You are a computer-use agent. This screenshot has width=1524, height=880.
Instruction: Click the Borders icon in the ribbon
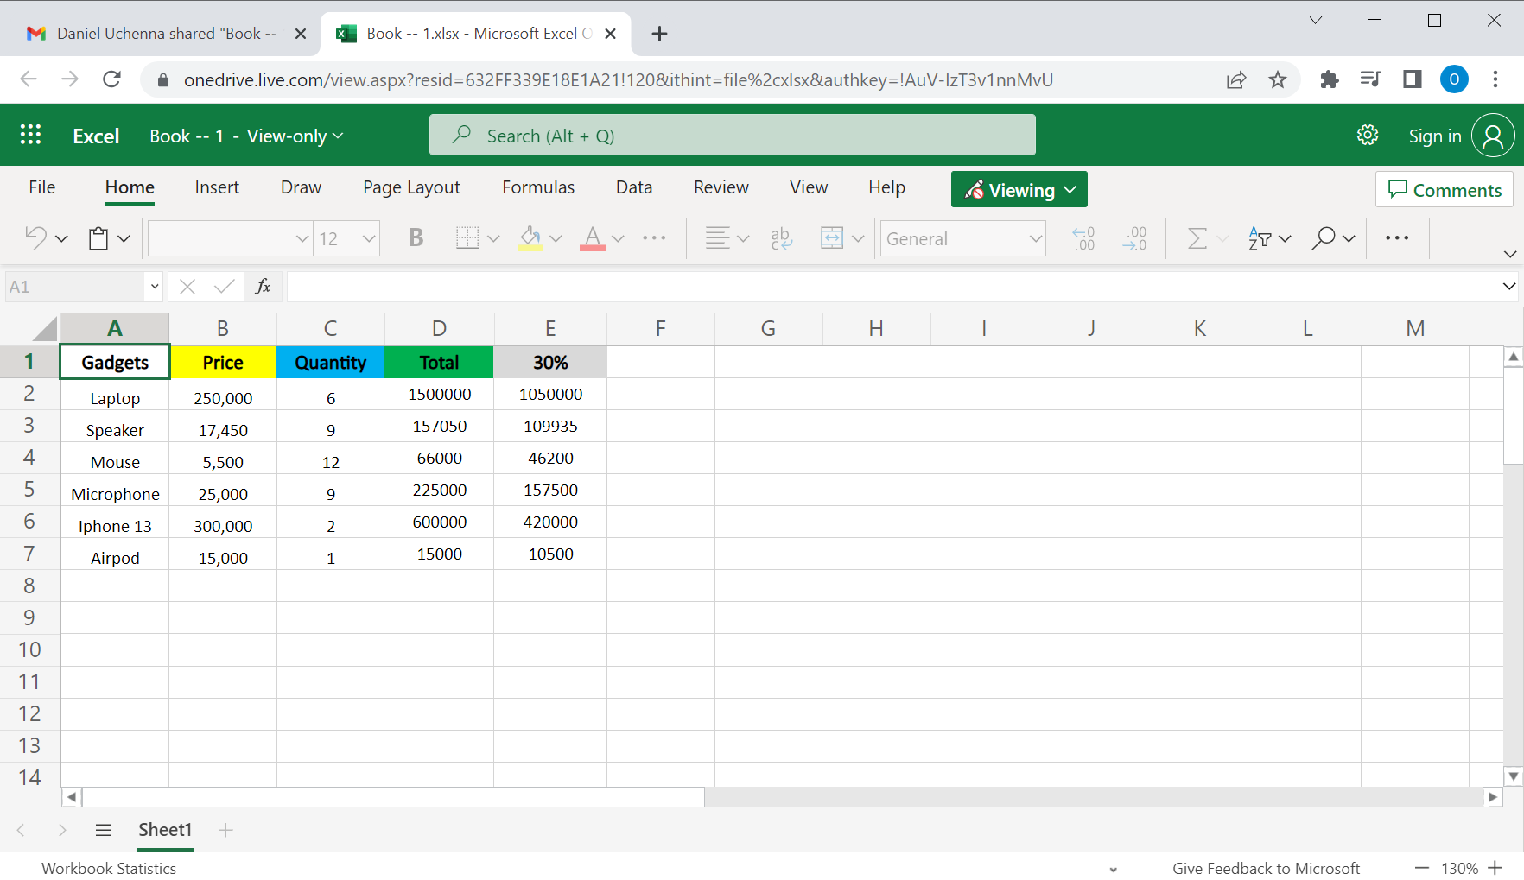469,238
